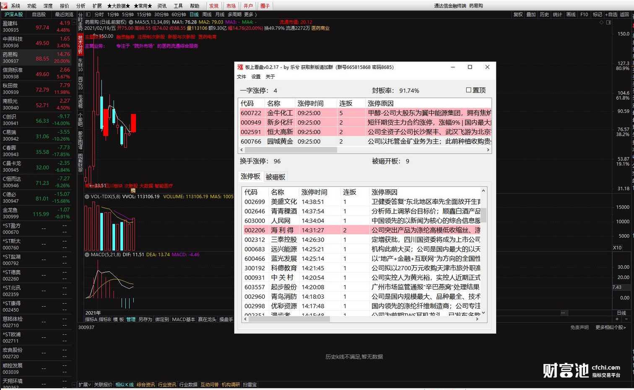Image resolution: width=634 pixels, height=390 pixels.
Task: Click the 叠加 toolbar button
Action: tap(531, 14)
